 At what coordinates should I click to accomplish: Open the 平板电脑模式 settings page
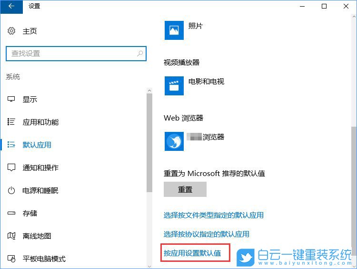44,259
